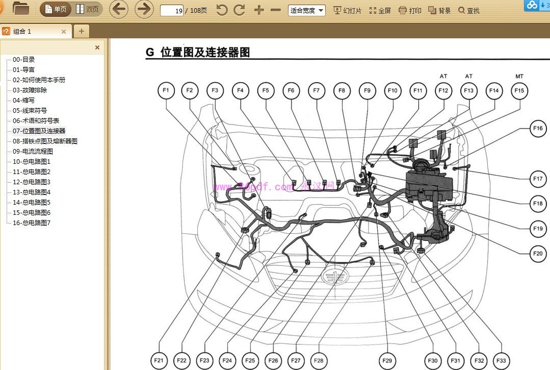Open bookmark 04-缩写

click(24, 100)
